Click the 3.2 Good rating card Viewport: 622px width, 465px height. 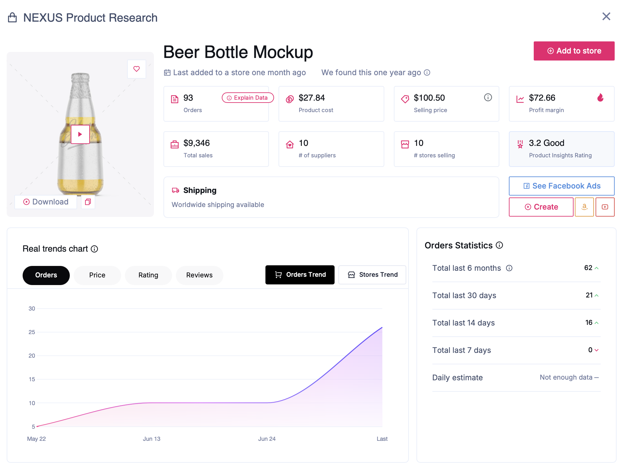click(x=561, y=149)
